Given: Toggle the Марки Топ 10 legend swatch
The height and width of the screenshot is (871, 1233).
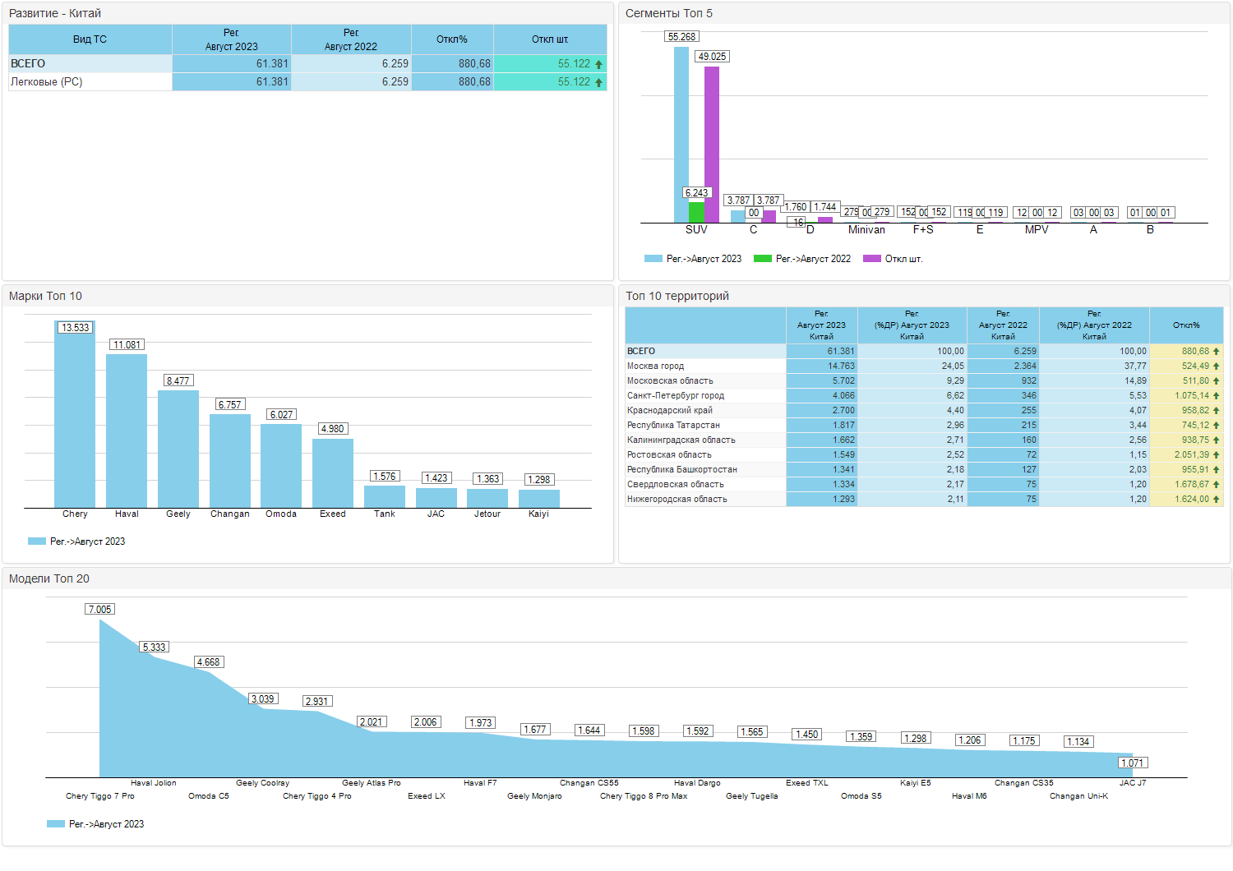Looking at the screenshot, I should [x=36, y=541].
